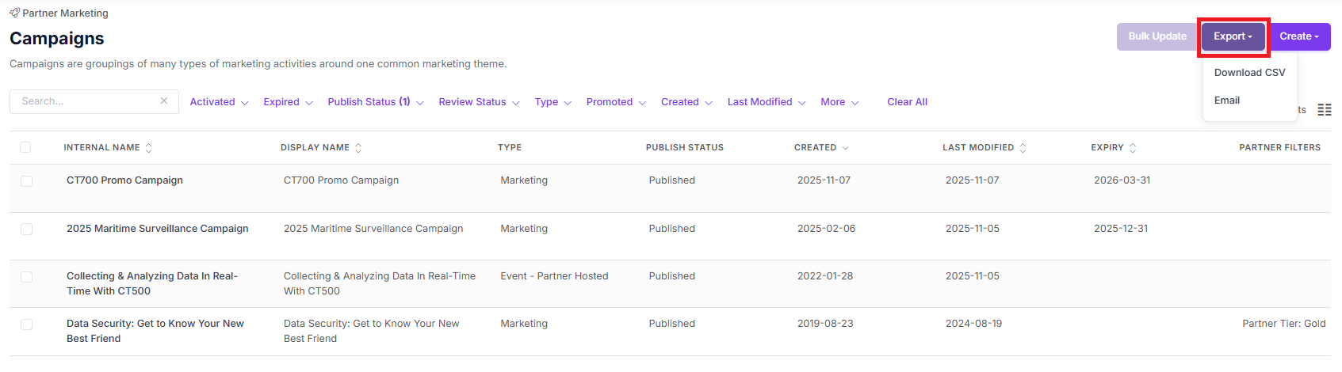Viewport: 1342px width, 372px height.
Task: Open the Promoted filter dropdown
Action: [616, 102]
